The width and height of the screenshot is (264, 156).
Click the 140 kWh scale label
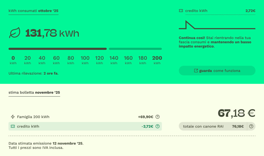click(114, 60)
